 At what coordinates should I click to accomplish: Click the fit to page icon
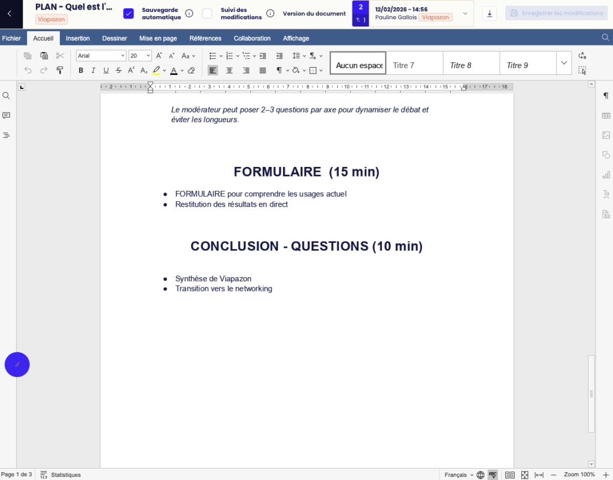click(x=524, y=475)
